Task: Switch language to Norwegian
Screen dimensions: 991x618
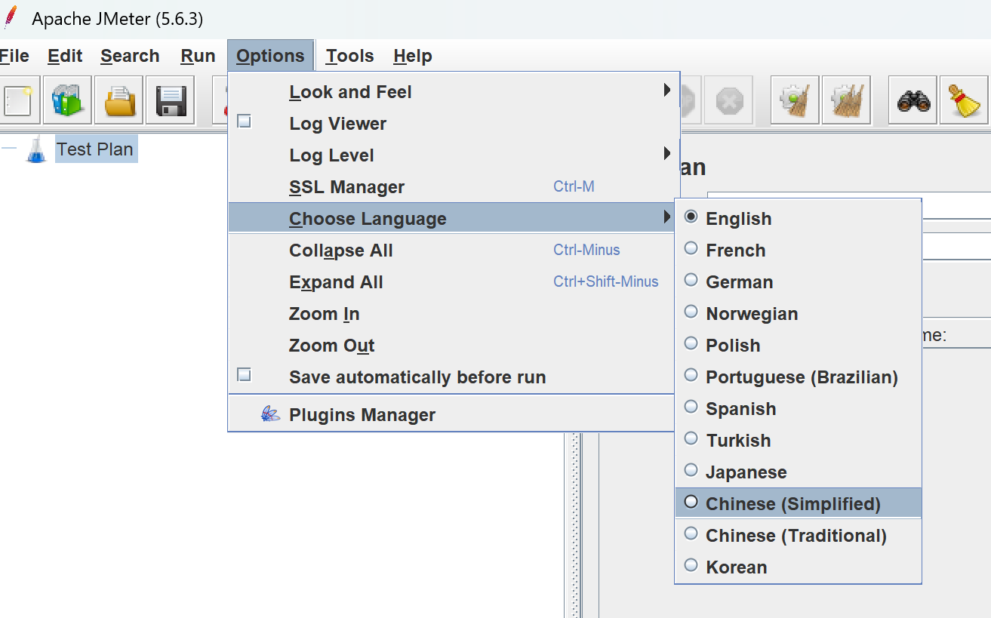Action: pos(798,314)
